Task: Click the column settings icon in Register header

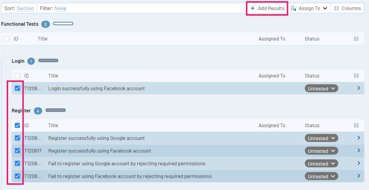Action: point(356,125)
